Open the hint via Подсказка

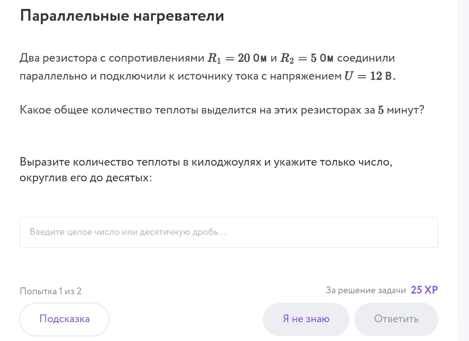pyautogui.click(x=64, y=319)
